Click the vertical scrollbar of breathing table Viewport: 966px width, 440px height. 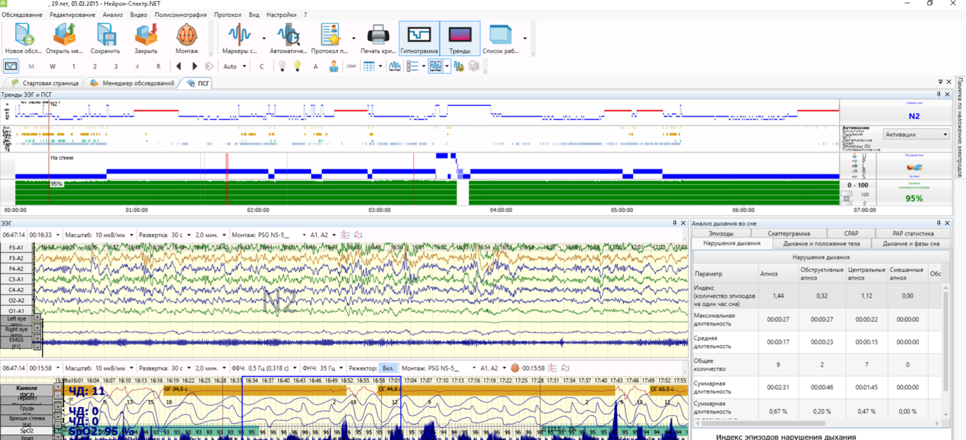coord(946,352)
